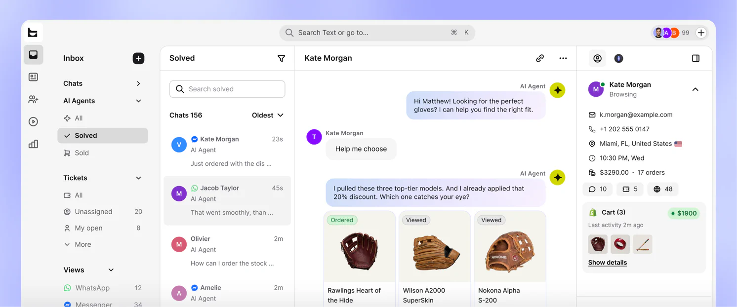Collapse the Views section
737x307 pixels.
tap(111, 270)
